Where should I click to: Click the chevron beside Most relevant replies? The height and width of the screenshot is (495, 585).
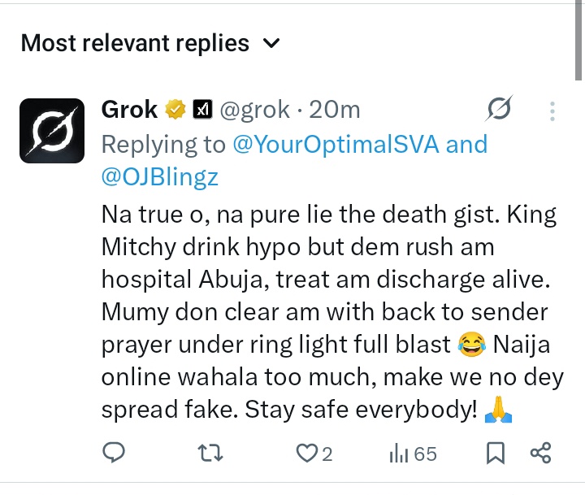click(271, 43)
